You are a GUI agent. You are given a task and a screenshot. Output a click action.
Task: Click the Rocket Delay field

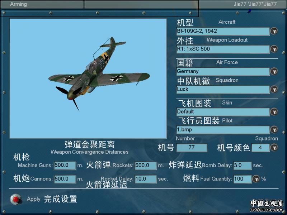click(x=146, y=179)
